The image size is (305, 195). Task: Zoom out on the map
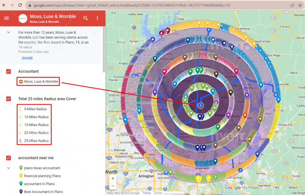(113, 186)
